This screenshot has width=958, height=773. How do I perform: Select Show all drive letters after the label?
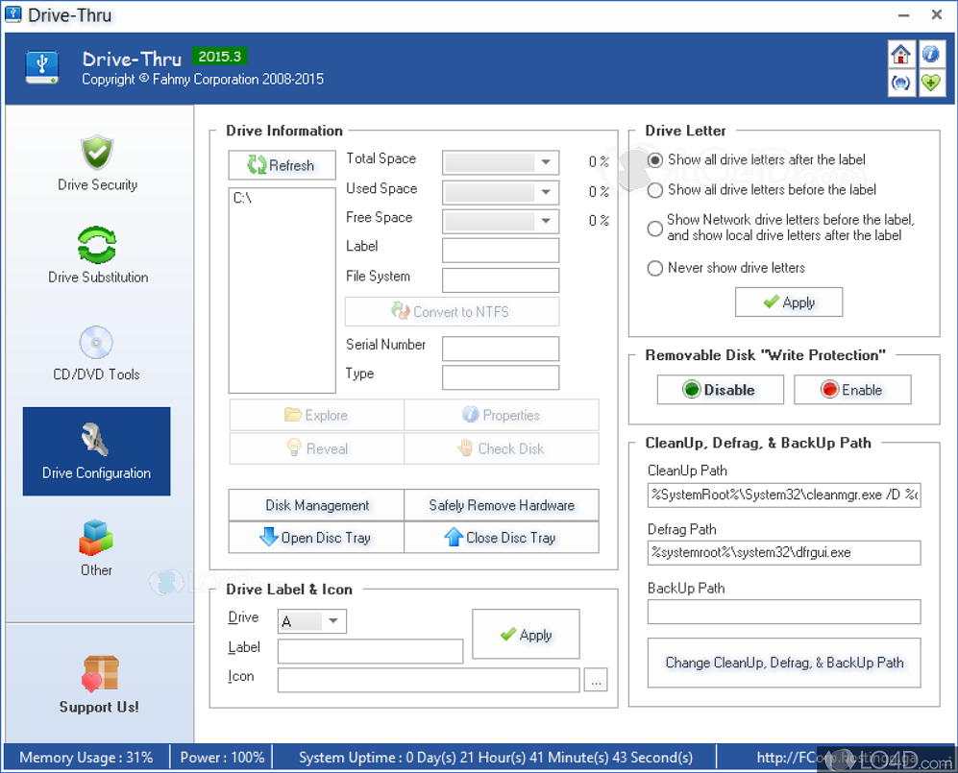pyautogui.click(x=655, y=160)
